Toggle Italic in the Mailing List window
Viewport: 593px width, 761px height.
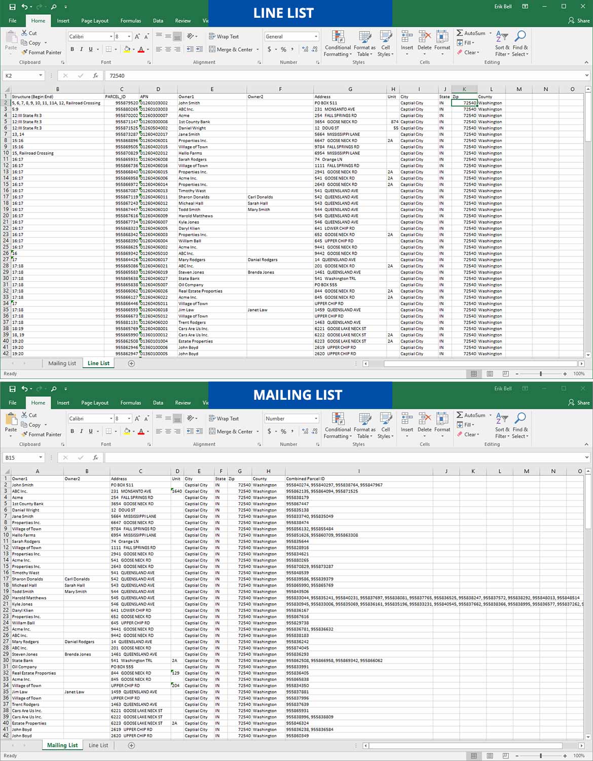(x=81, y=431)
